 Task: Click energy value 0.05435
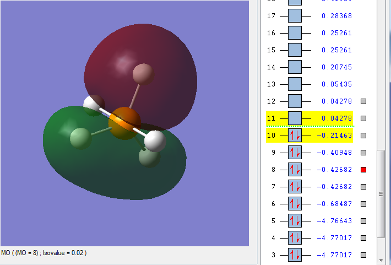tap(336, 84)
